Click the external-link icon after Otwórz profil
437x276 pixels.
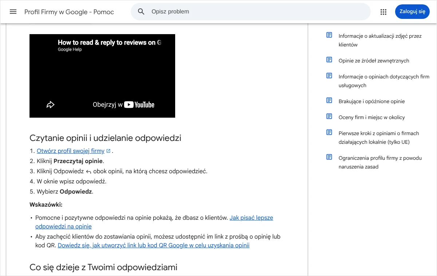pyautogui.click(x=108, y=151)
